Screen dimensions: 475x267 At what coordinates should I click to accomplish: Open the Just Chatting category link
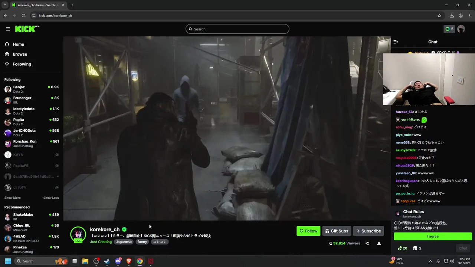coord(101,242)
